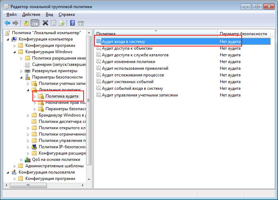This screenshot has height=200, width=278.
Task: Click tree pane vertical scrollbar up arrow
Action: coord(89,33)
